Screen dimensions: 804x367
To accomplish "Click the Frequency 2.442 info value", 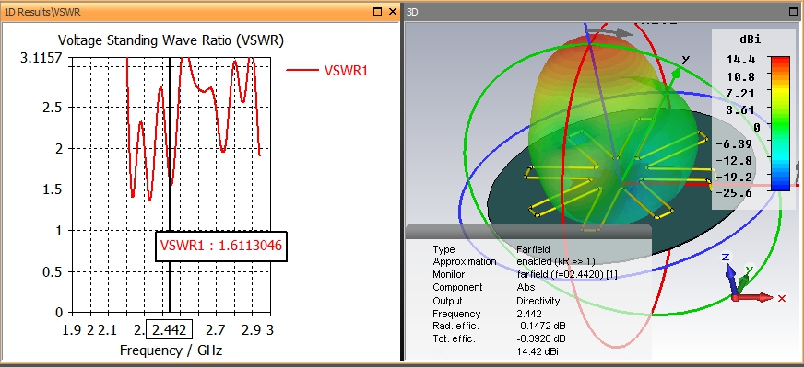I will 528,314.
